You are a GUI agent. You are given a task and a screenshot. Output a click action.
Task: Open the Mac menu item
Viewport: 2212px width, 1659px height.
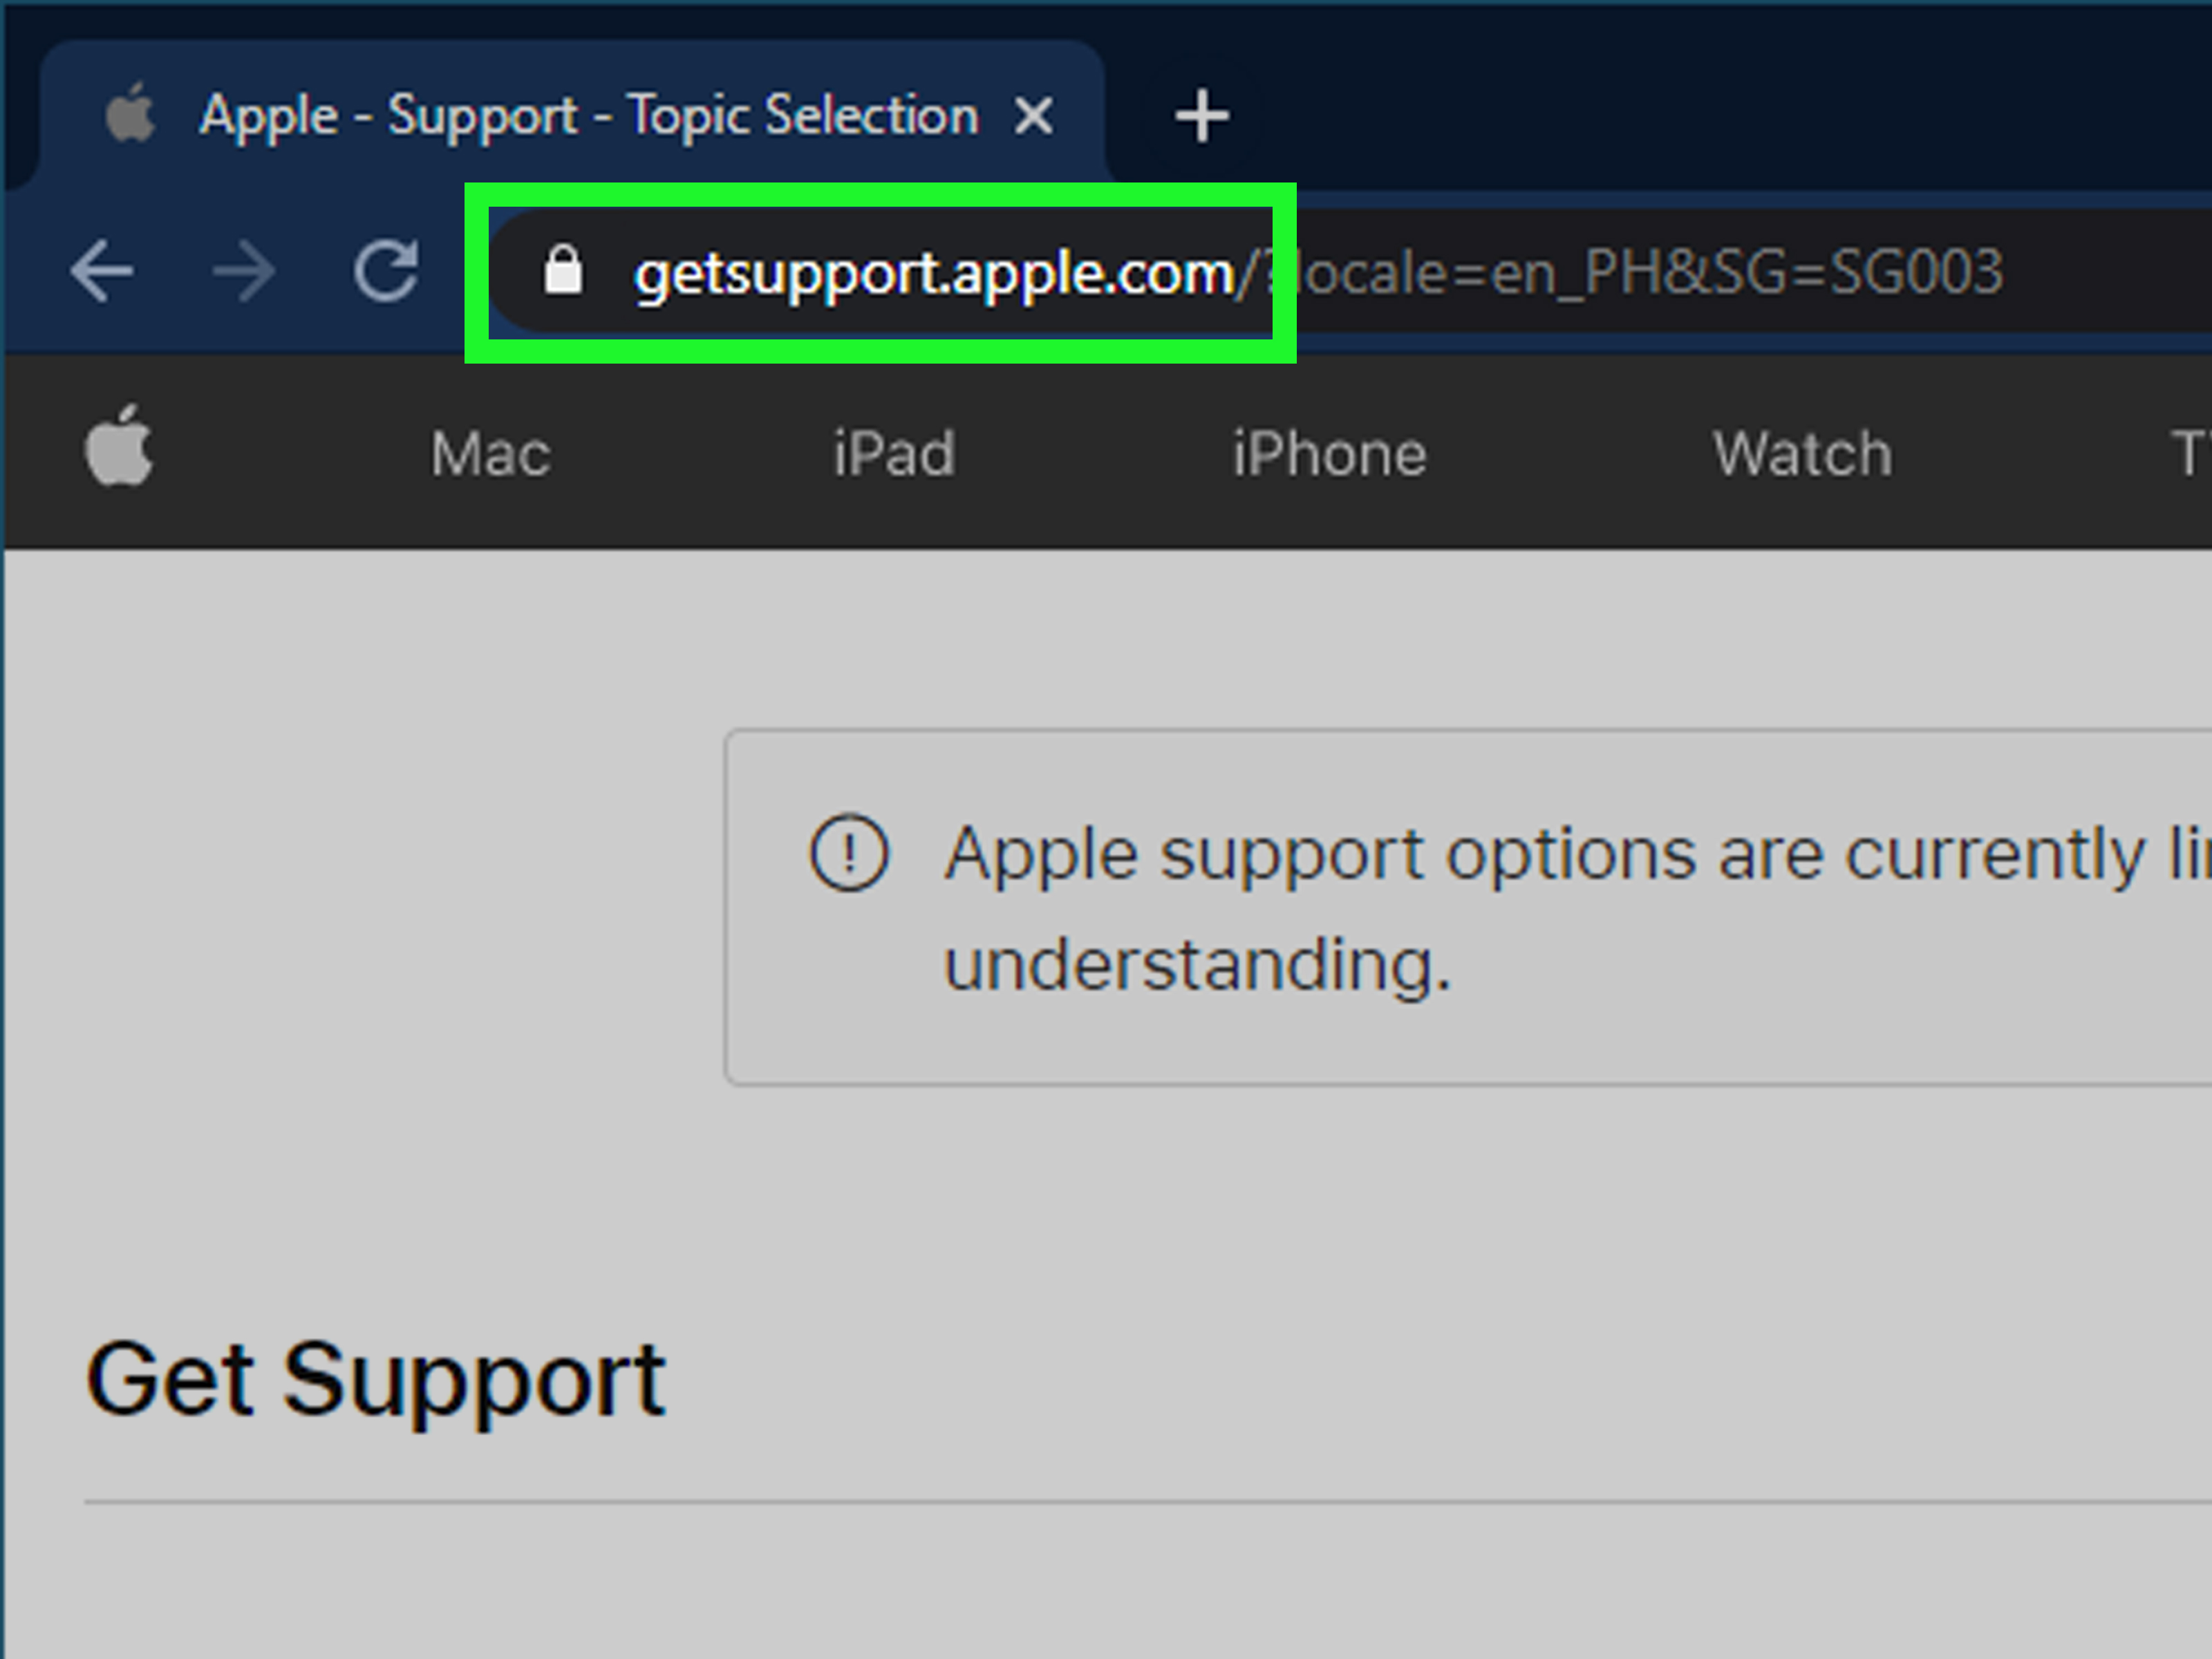click(490, 454)
